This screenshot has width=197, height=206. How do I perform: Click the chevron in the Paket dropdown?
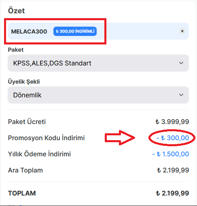point(181,63)
